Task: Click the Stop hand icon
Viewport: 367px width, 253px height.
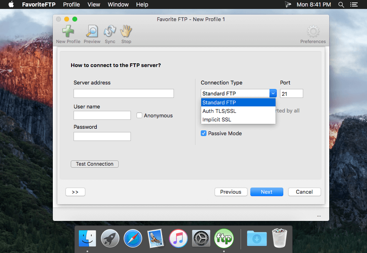Action: tap(126, 31)
